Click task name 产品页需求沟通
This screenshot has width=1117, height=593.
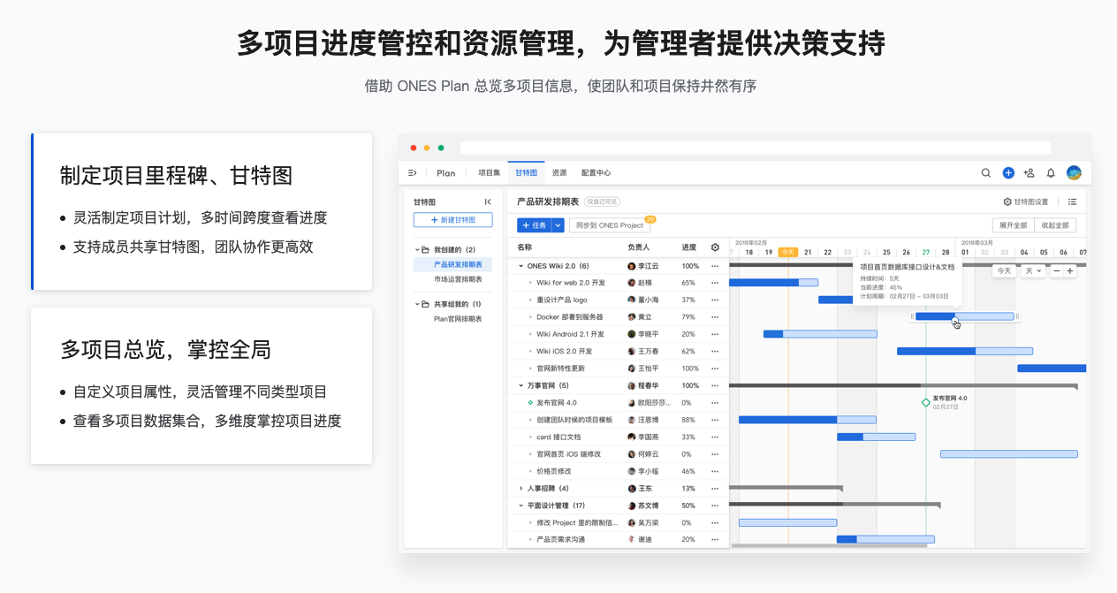point(560,539)
